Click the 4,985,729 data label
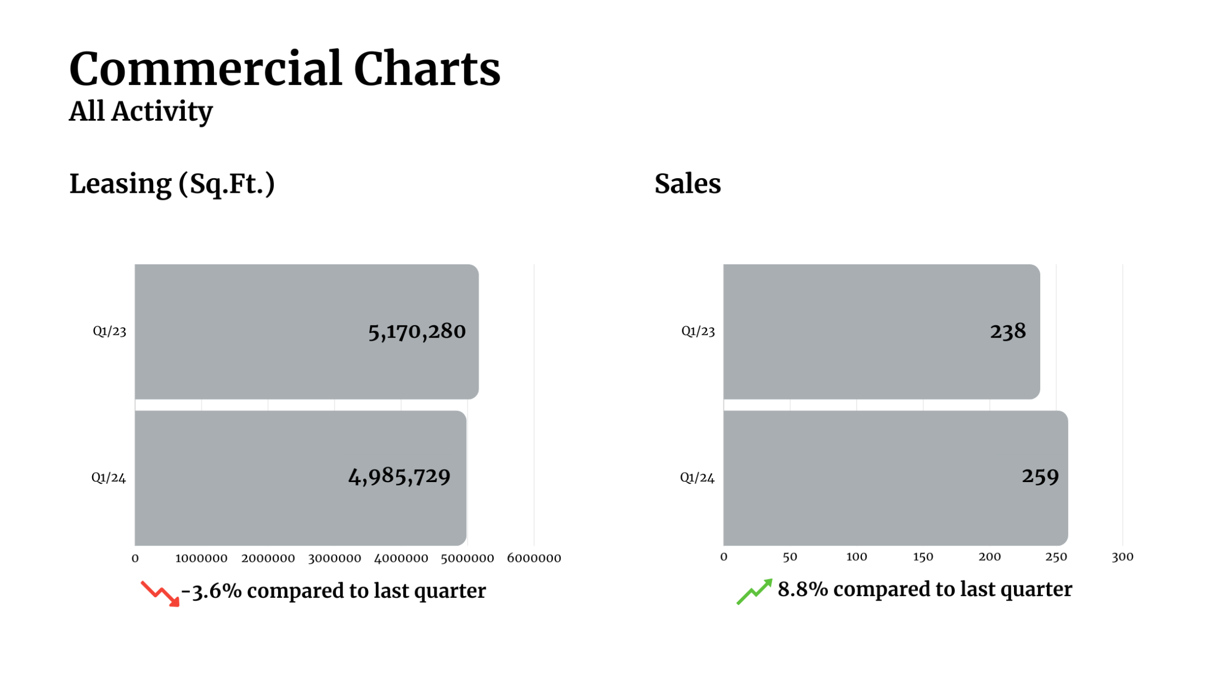The width and height of the screenshot is (1229, 691). [399, 476]
